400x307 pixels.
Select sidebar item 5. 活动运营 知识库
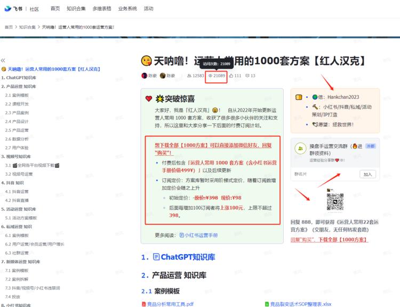pos(18,209)
